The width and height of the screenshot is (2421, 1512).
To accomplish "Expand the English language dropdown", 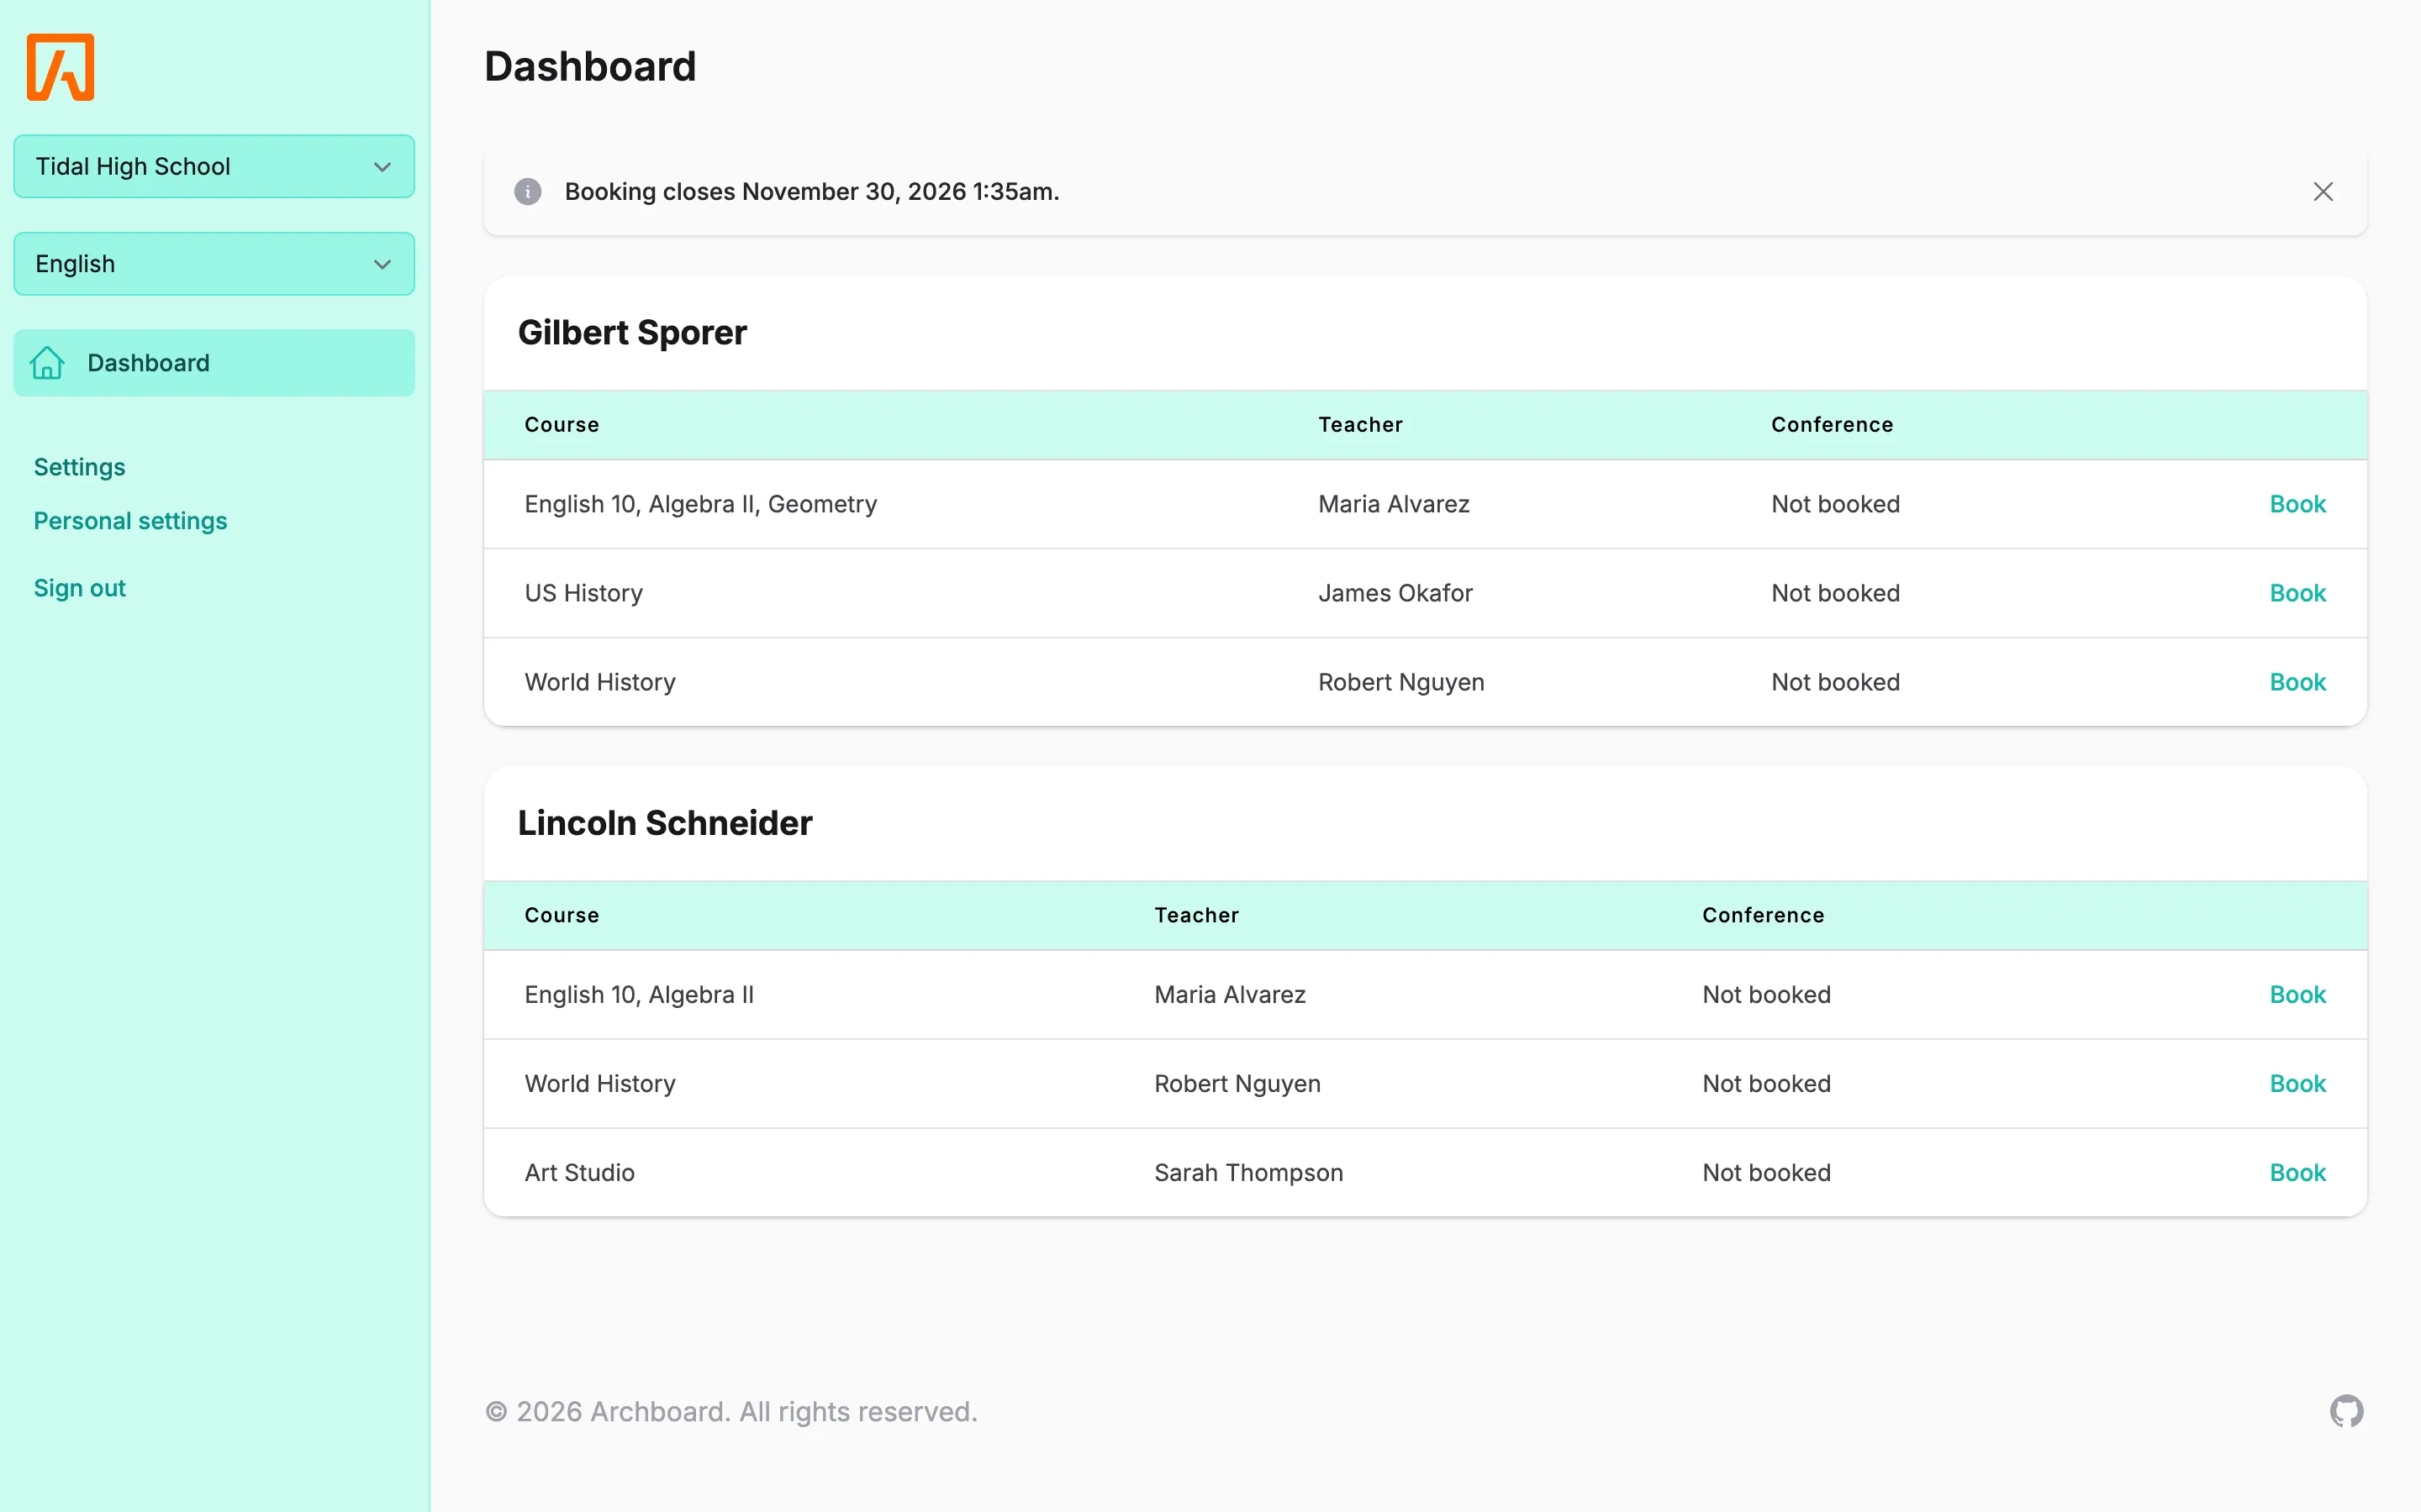I will (214, 264).
